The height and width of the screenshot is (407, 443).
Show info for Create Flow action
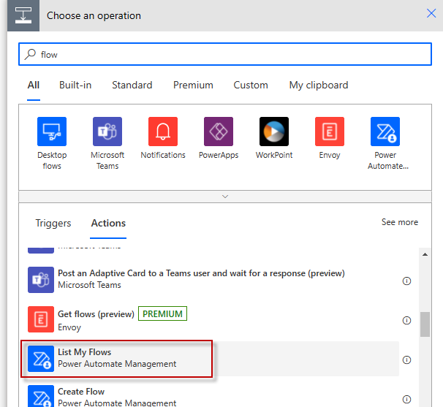406,399
